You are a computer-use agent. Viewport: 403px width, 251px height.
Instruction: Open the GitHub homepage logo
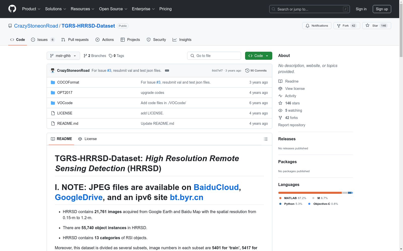12,9
